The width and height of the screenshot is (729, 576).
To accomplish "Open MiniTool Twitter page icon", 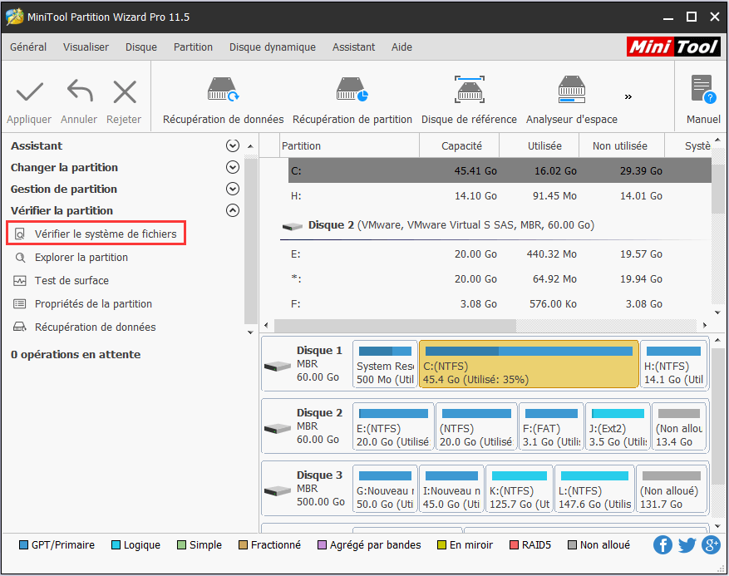I will pyautogui.click(x=687, y=545).
